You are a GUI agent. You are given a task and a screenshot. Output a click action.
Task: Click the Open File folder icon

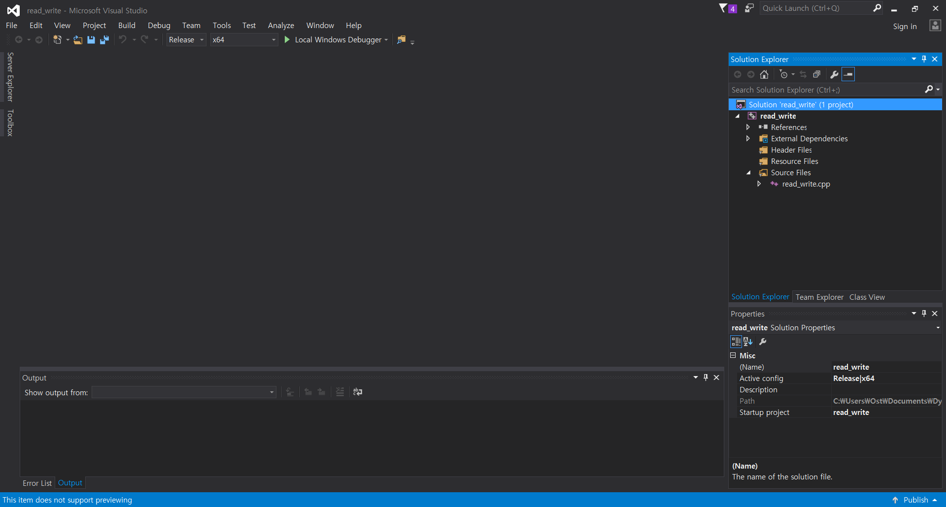click(x=78, y=40)
